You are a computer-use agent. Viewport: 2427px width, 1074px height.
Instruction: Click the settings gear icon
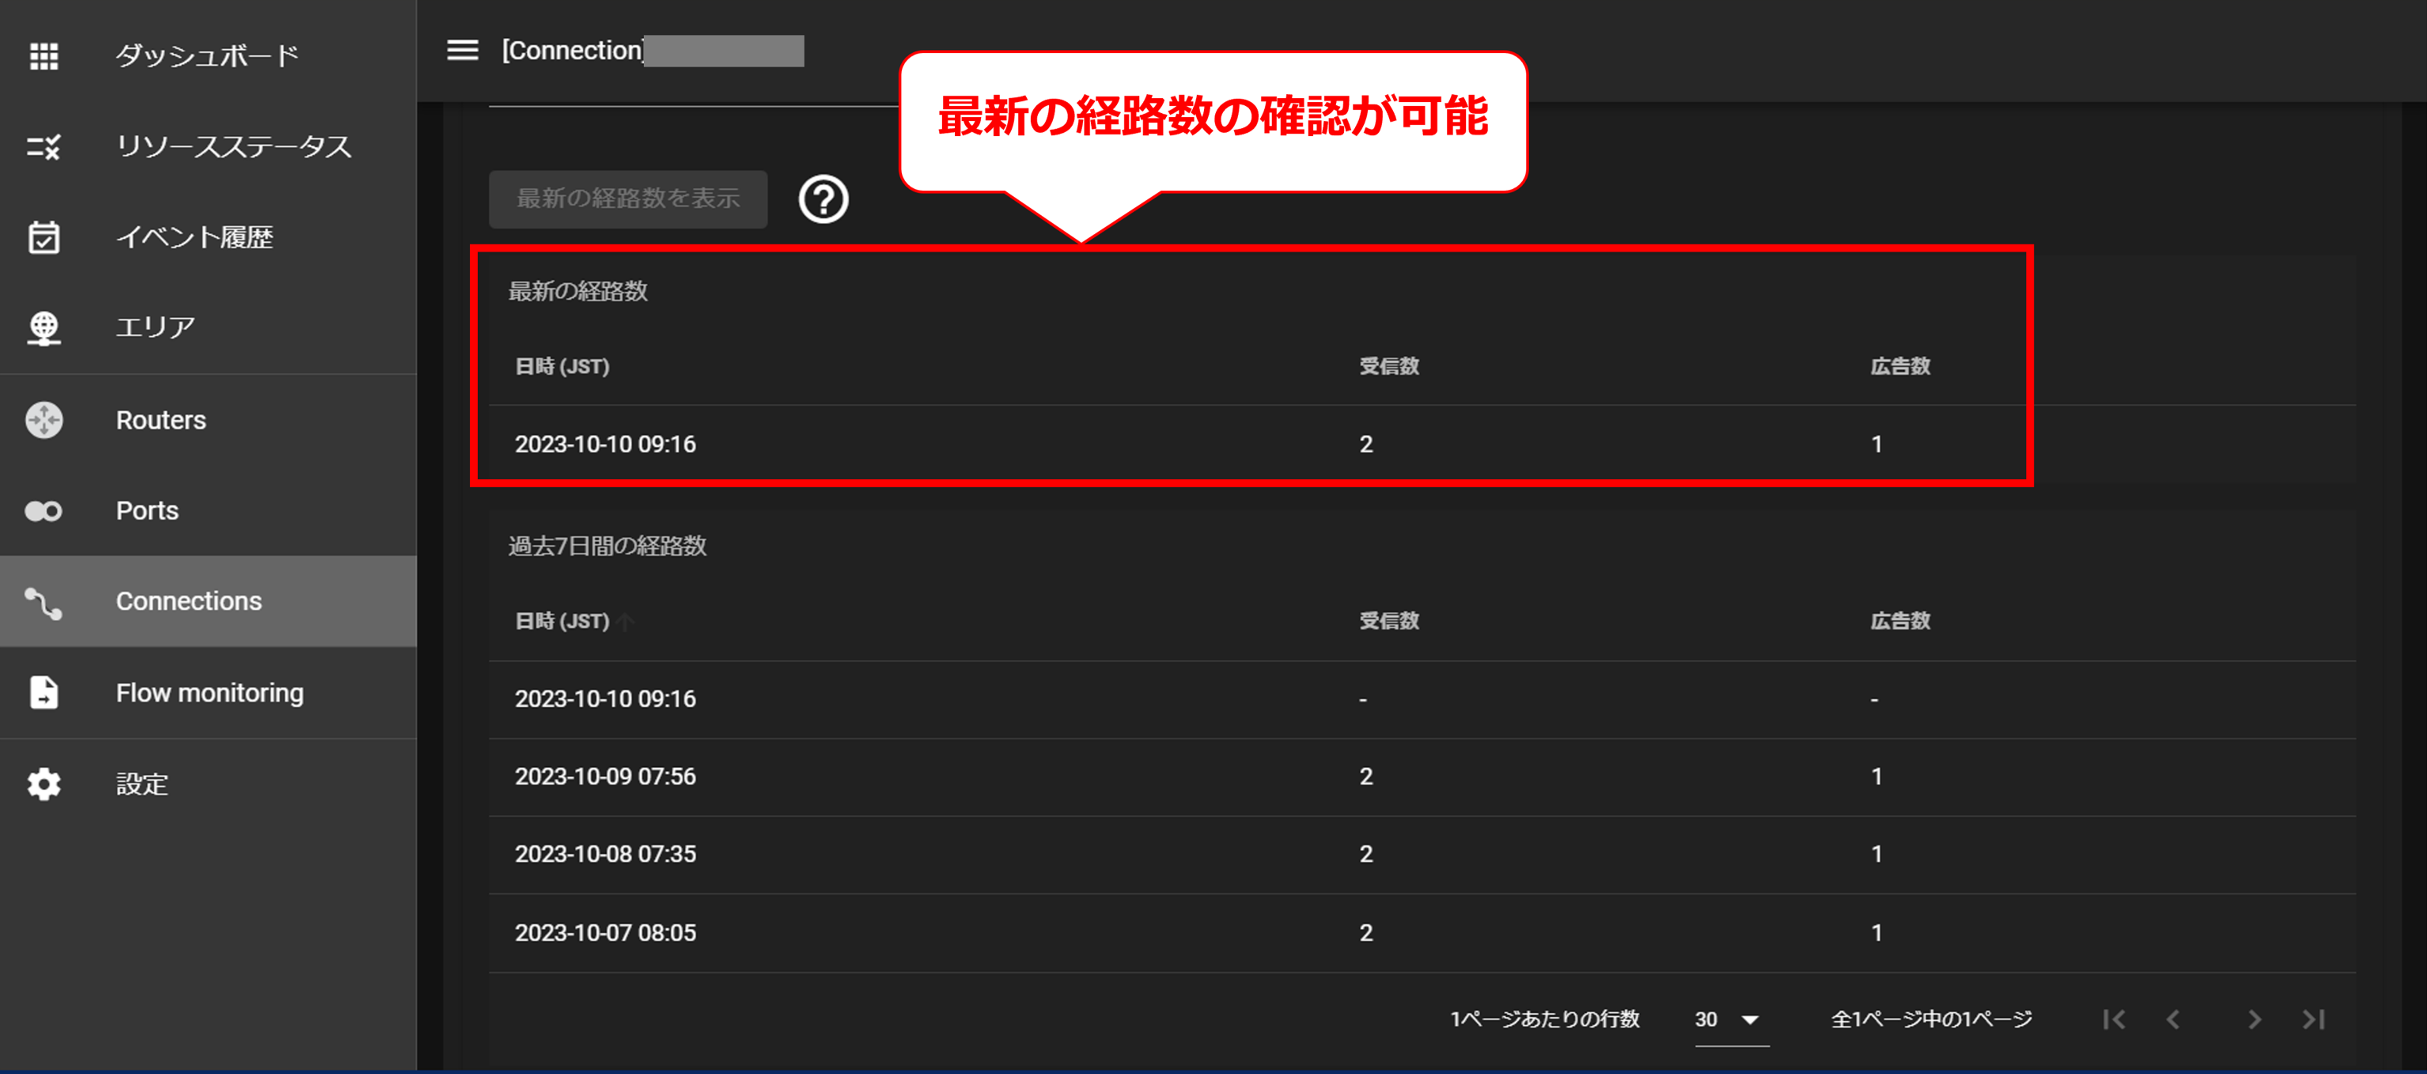[x=44, y=784]
